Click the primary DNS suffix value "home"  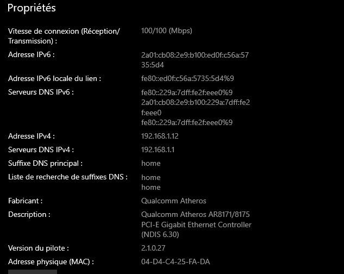click(151, 163)
